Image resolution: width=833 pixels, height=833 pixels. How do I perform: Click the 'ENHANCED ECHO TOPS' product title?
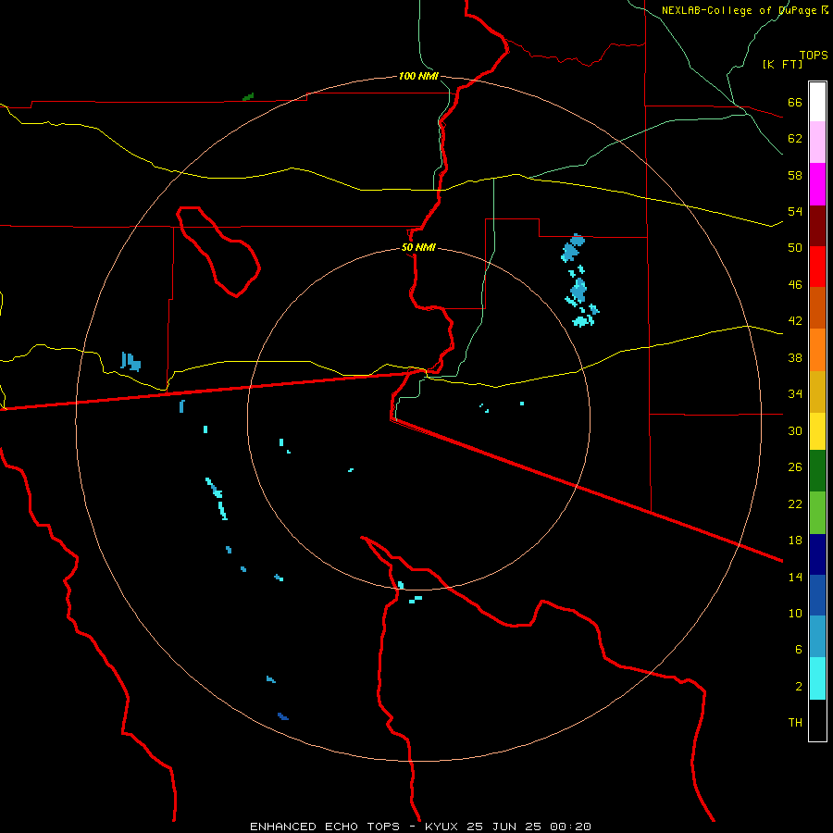(x=325, y=827)
